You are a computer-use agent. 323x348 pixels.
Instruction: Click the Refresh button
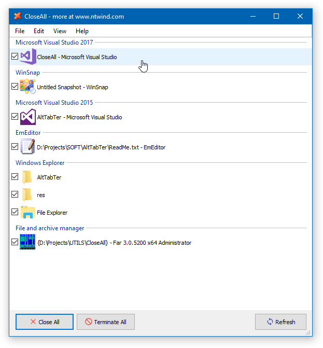coord(280,322)
